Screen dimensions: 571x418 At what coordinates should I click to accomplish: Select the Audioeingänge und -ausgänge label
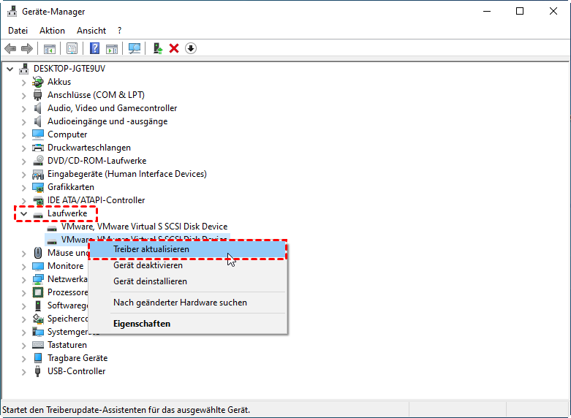point(107,121)
